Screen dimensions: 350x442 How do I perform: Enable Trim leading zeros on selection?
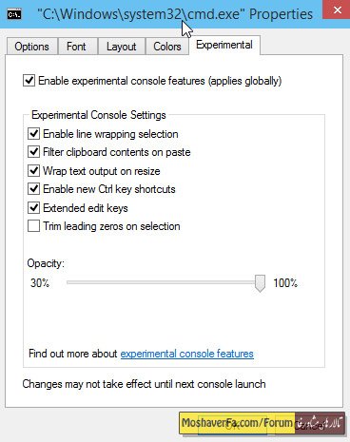click(x=33, y=226)
